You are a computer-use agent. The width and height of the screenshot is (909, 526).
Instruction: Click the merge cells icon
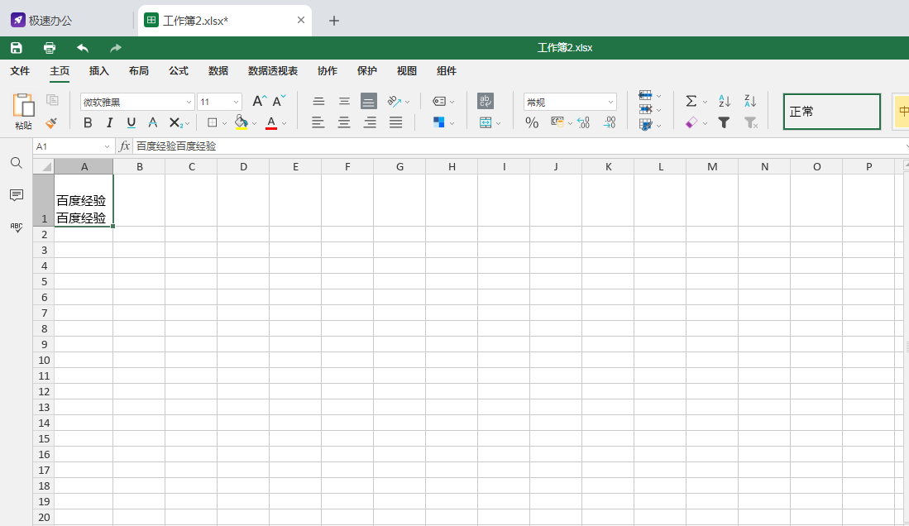point(486,123)
